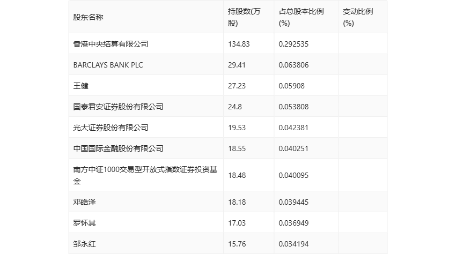
Task: Select shareholder 王健
Action: [81, 86]
